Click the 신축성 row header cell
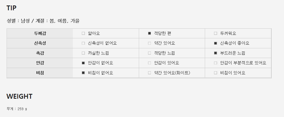Screen dimensions: 284x117 (40, 43)
